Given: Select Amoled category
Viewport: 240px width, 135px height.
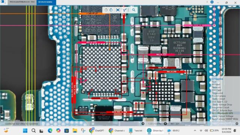Looking at the screenshot, I should (x=216, y=84).
